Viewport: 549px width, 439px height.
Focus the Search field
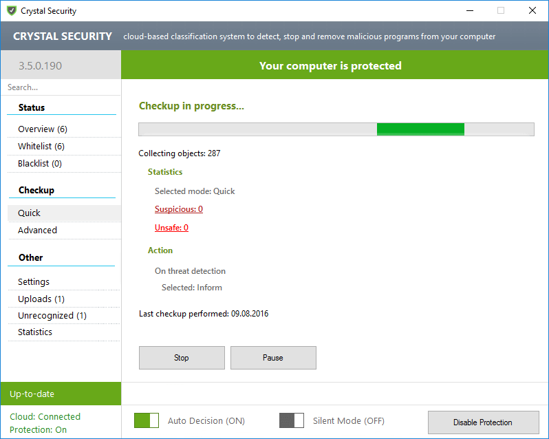tap(61, 87)
